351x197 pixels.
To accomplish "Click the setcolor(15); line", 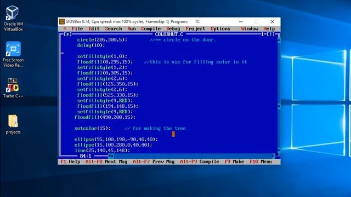I will 93,129.
